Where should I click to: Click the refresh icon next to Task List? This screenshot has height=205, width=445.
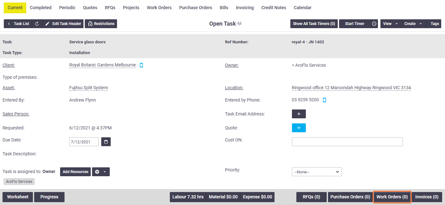point(37,24)
